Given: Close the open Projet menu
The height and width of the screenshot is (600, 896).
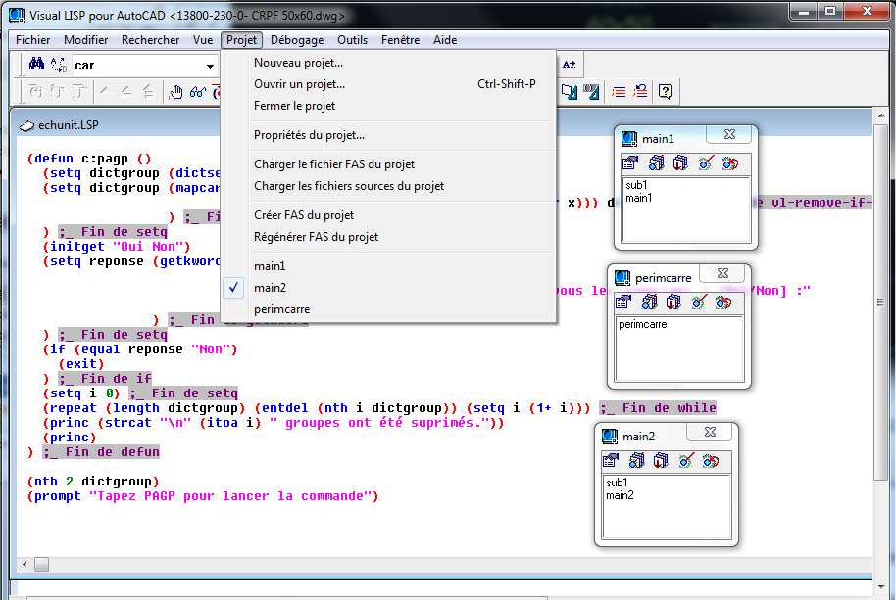Looking at the screenshot, I should coord(242,40).
